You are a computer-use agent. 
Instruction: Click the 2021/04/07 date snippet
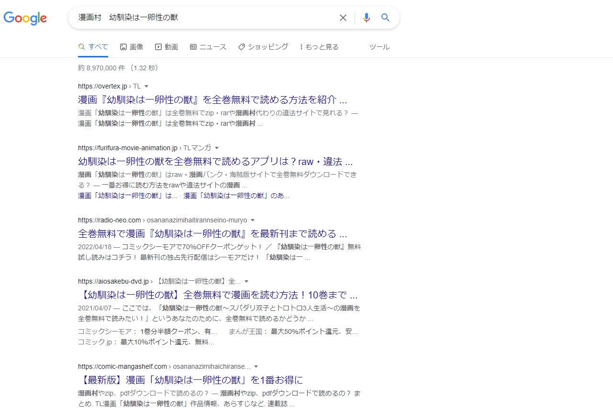pos(94,308)
